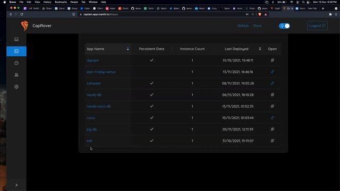The width and height of the screenshot is (340, 191).
Task: Open the History menu
Action: pyautogui.click(x=47, y=2)
